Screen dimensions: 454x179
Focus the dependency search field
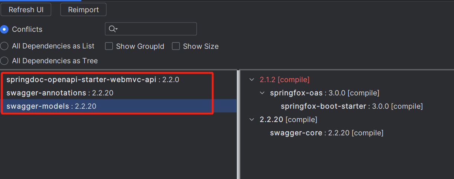click(x=151, y=29)
